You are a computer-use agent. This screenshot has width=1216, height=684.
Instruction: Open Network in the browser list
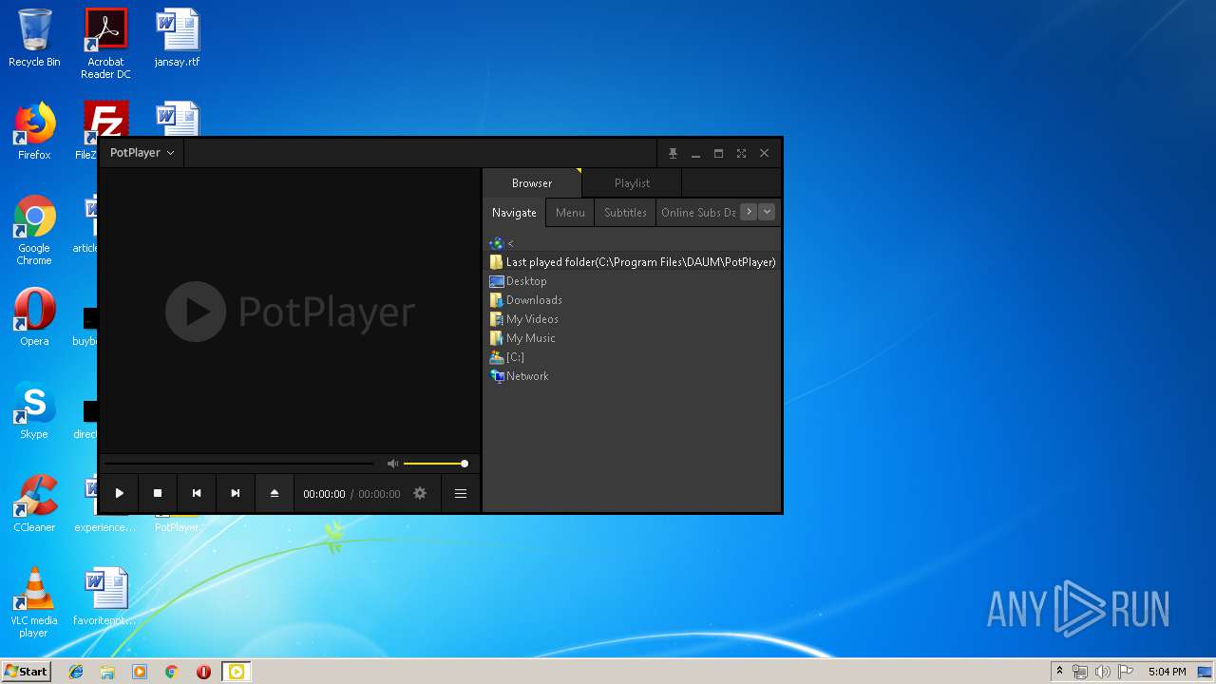click(x=633, y=376)
